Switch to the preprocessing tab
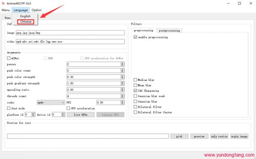Screen dimensions: 256x159 [143, 31]
